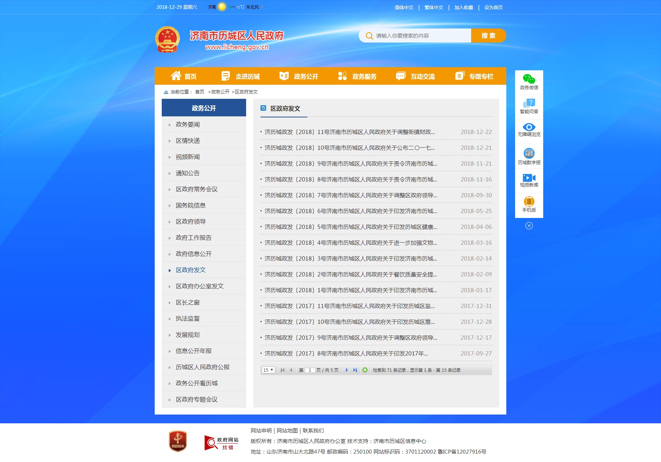
Task: Click the document icon beside 区政府发文 heading
Action: pyautogui.click(x=263, y=108)
